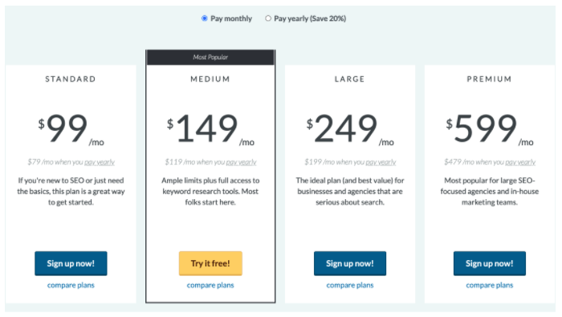Viewport: 562px width, 317px height.
Task: Follow pay yearly link under $79/mo
Action: point(100,162)
